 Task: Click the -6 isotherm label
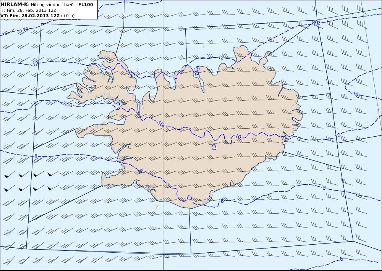coord(341,259)
